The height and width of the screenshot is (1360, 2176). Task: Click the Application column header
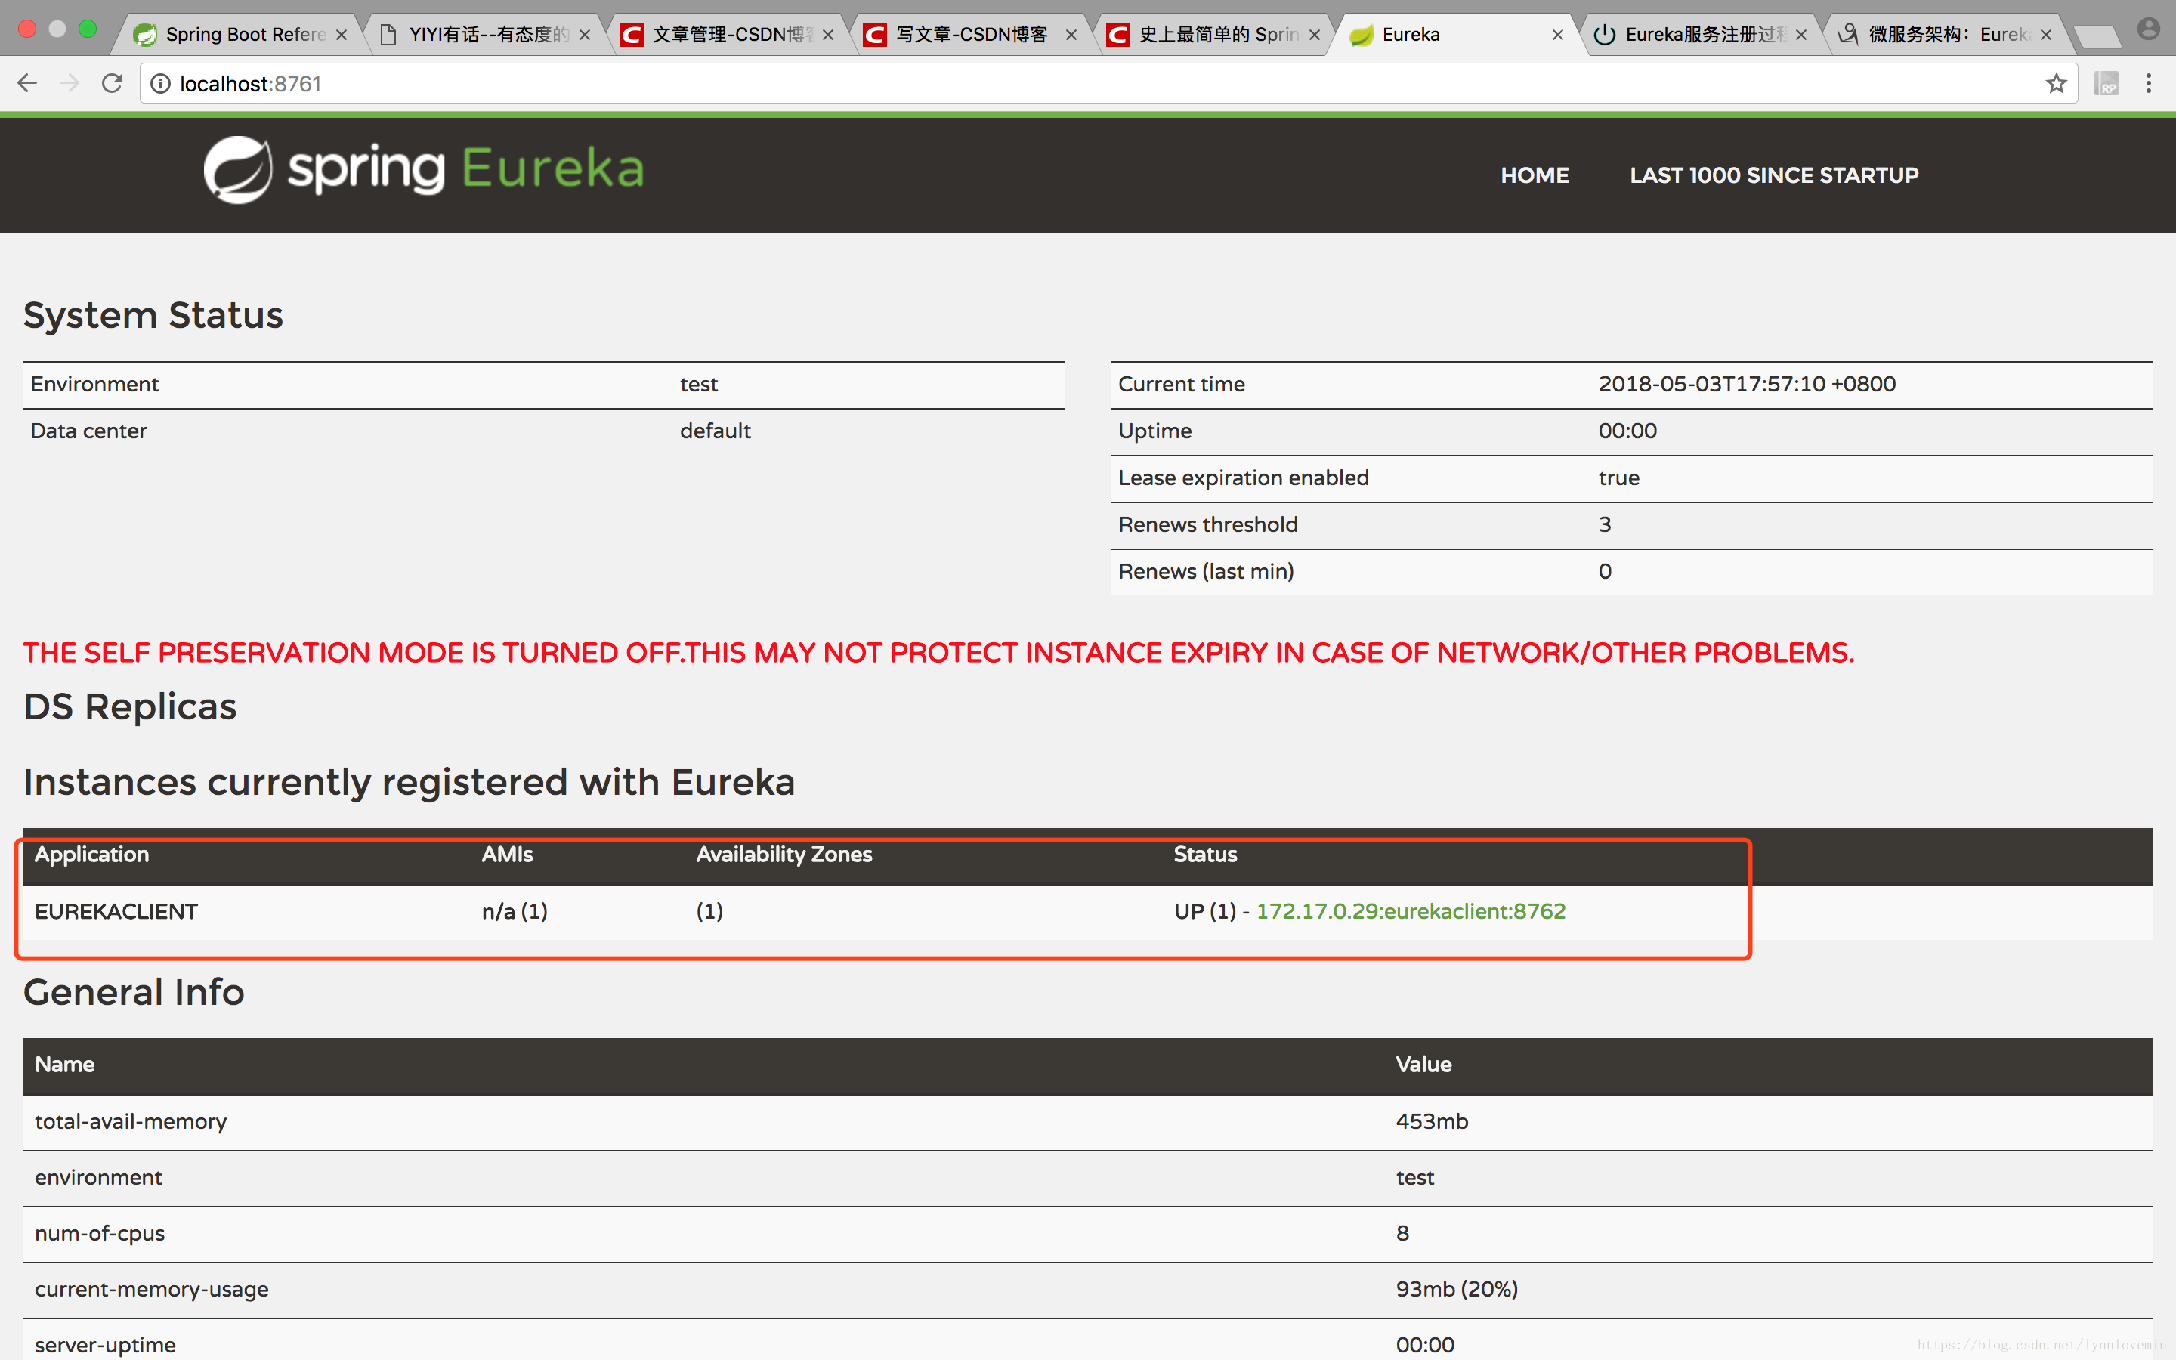91,855
